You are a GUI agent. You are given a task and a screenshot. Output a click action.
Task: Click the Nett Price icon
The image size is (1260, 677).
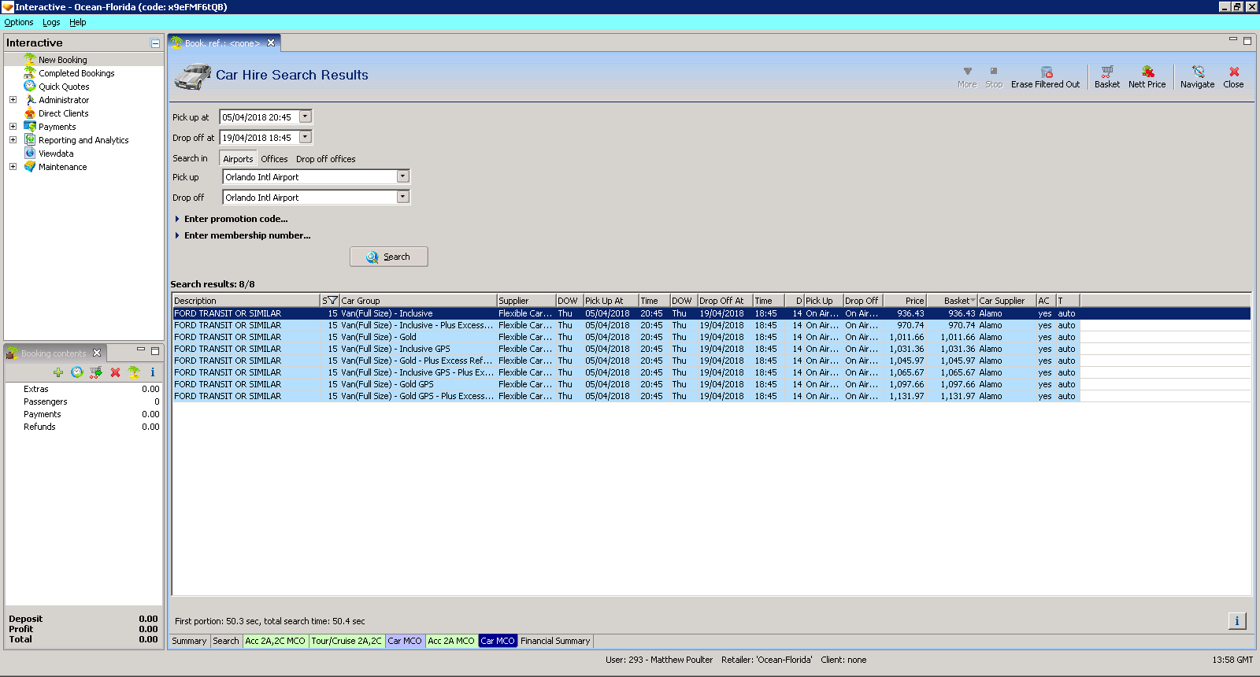pos(1147,72)
